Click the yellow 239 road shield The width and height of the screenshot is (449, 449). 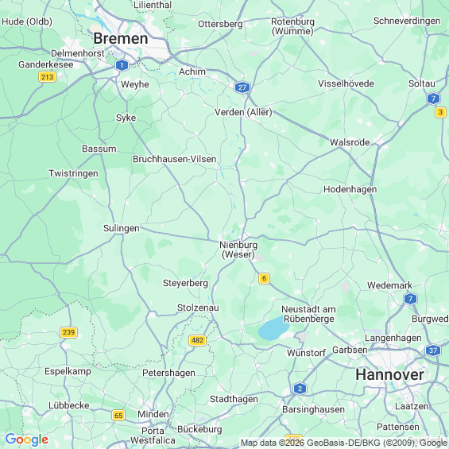[x=68, y=332]
